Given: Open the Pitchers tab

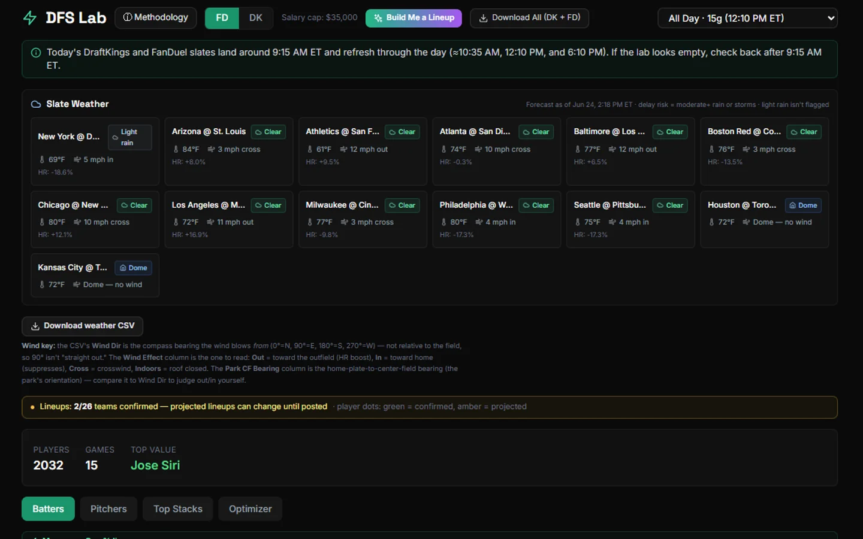Looking at the screenshot, I should (108, 509).
